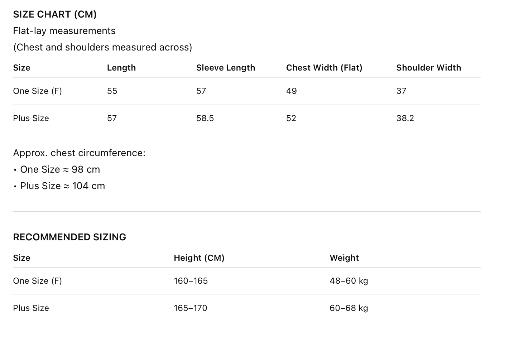The width and height of the screenshot is (528, 346).
Task: Click the Approx. chest circumference label
Action: 79,153
